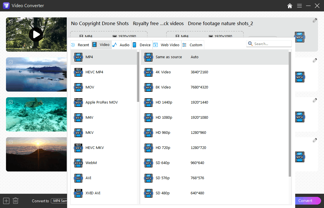Viewport: 324px width, 208px height.
Task: Select the HEVC MKV format icon
Action: tap(78, 148)
